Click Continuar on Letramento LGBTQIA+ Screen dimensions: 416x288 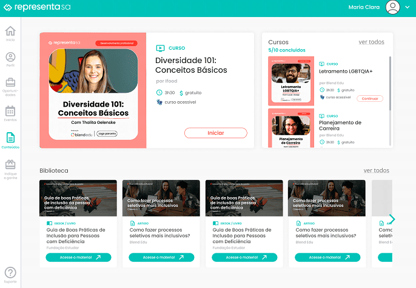click(x=370, y=99)
